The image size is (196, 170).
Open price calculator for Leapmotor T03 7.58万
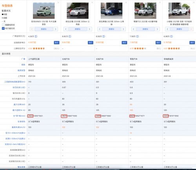point(138,36)
